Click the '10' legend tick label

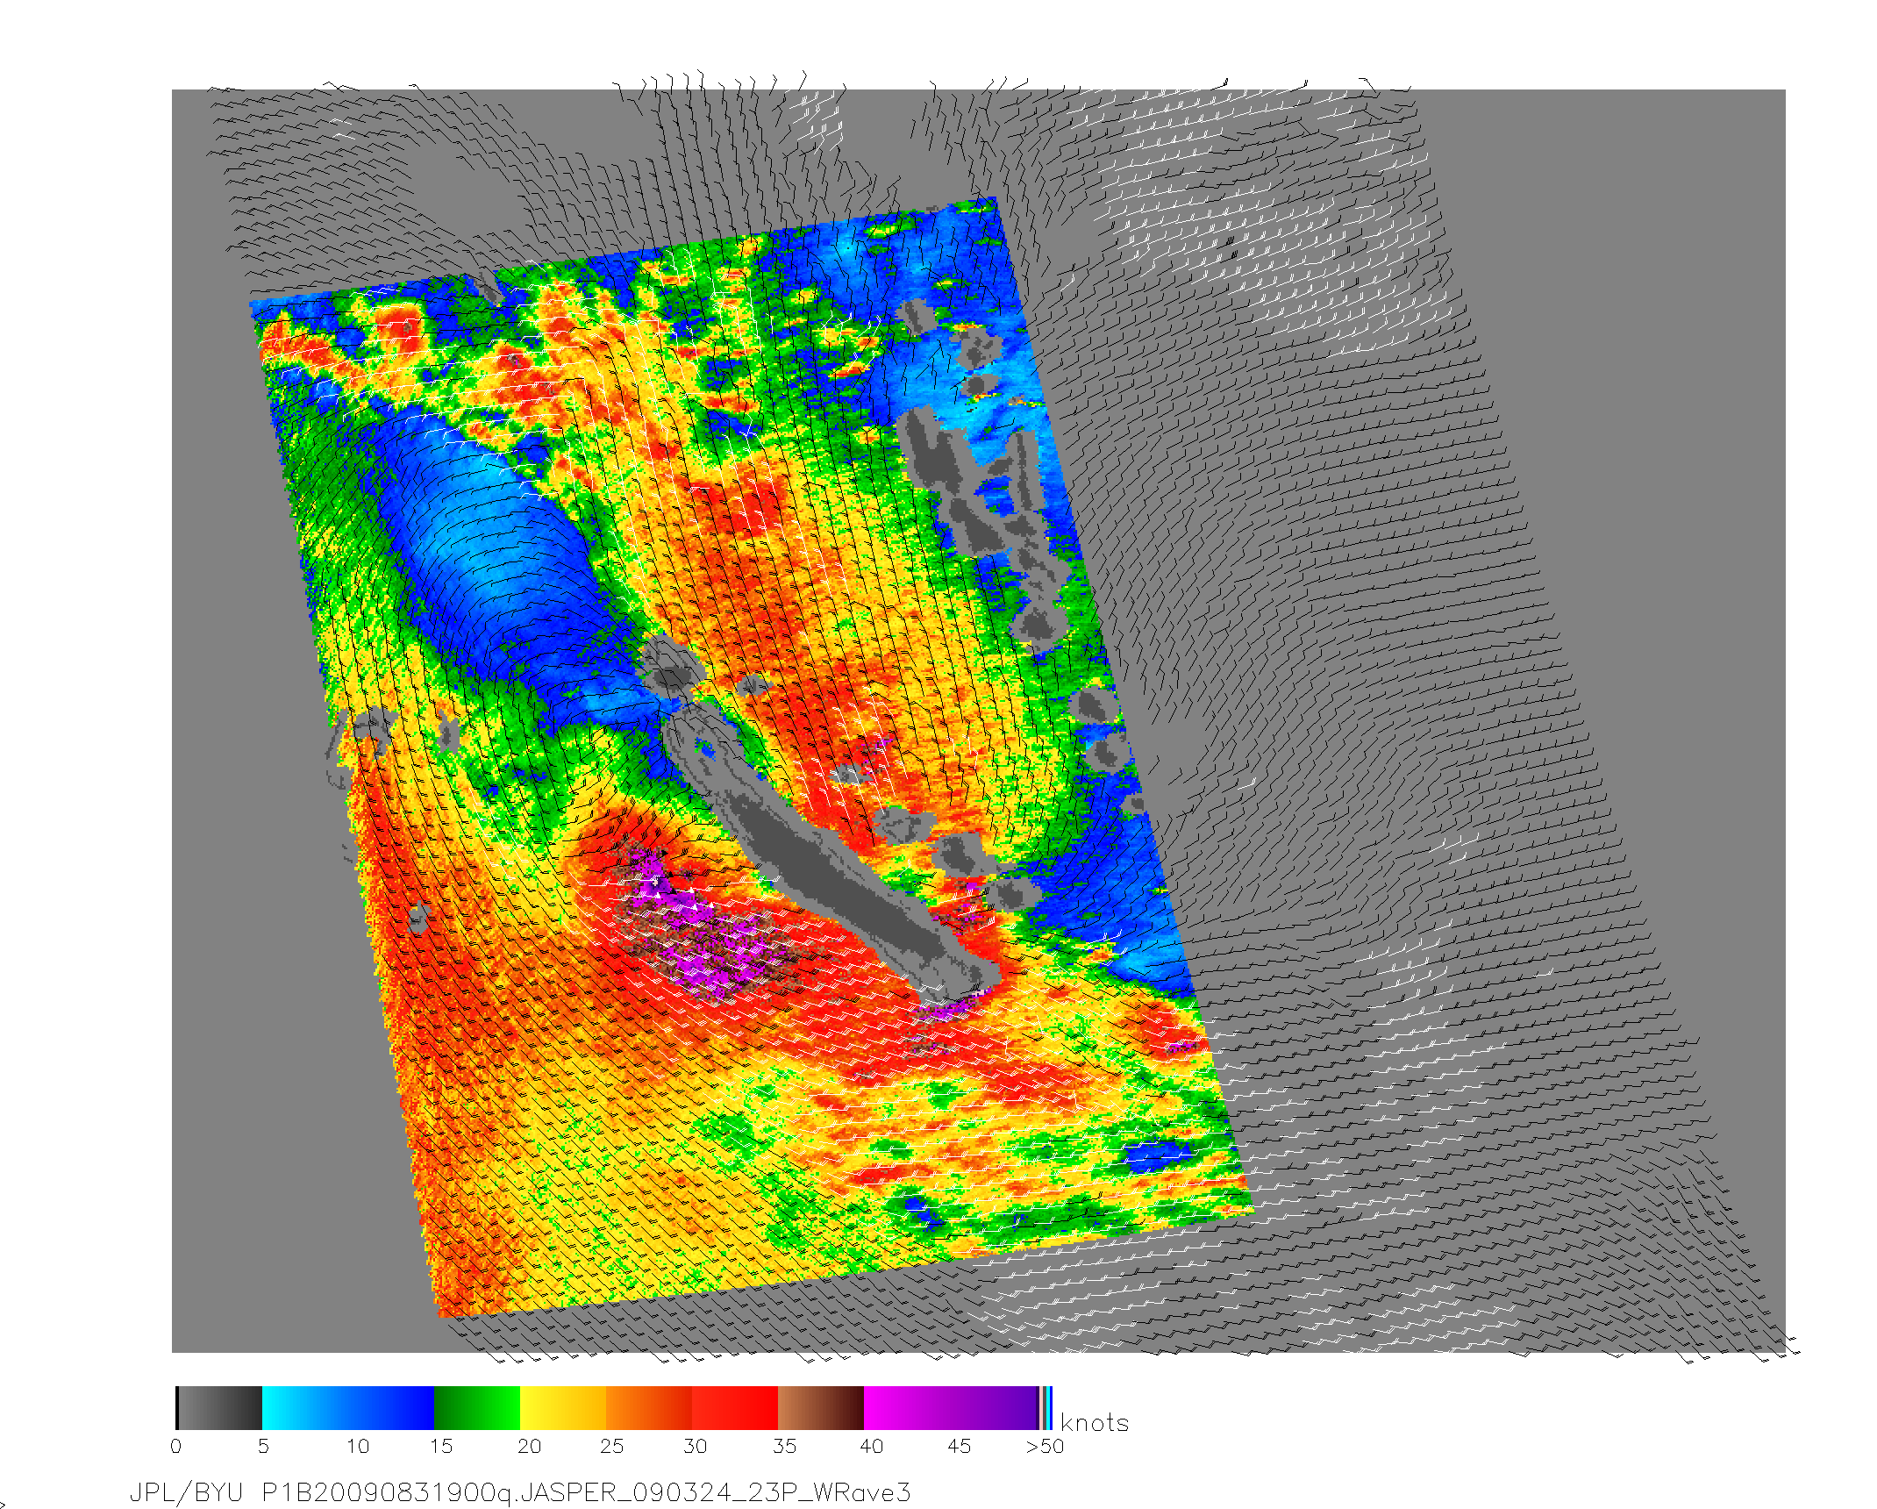tap(358, 1446)
